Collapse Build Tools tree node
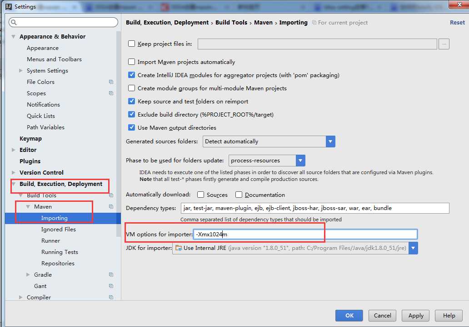Image resolution: width=469 pixels, height=327 pixels. pos(20,195)
